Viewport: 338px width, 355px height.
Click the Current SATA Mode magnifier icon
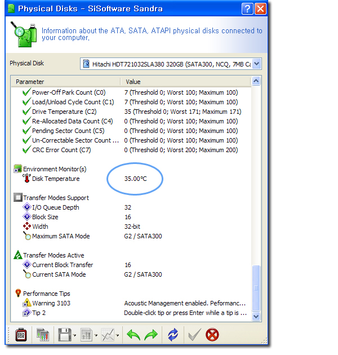(x=27, y=274)
